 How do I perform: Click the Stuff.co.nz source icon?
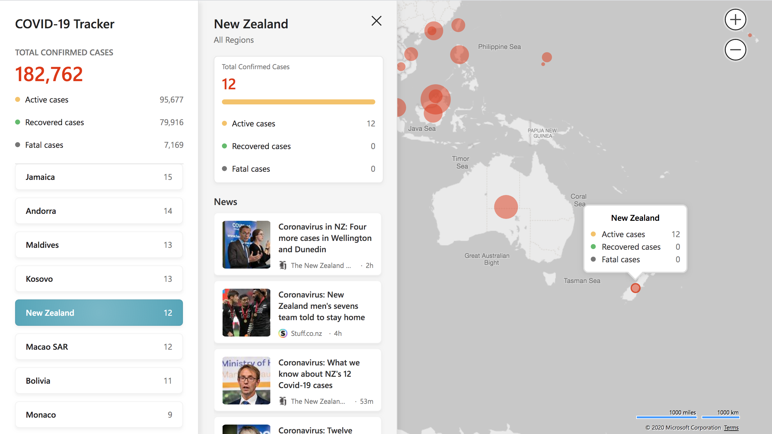point(283,333)
